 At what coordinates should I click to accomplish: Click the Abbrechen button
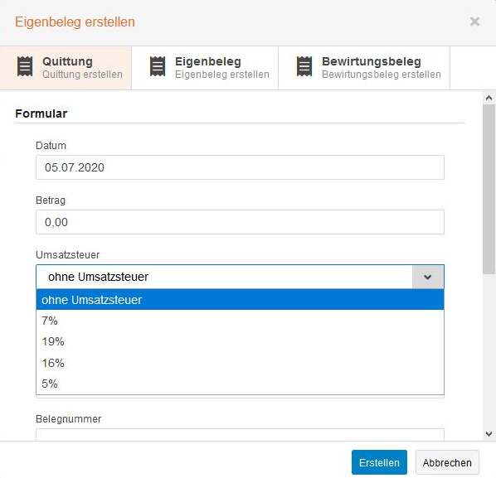tap(447, 462)
